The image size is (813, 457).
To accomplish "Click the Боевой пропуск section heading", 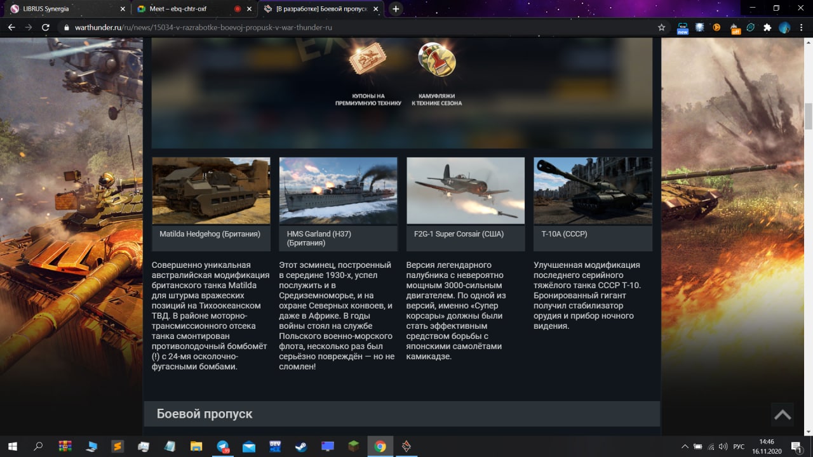I will pos(205,414).
